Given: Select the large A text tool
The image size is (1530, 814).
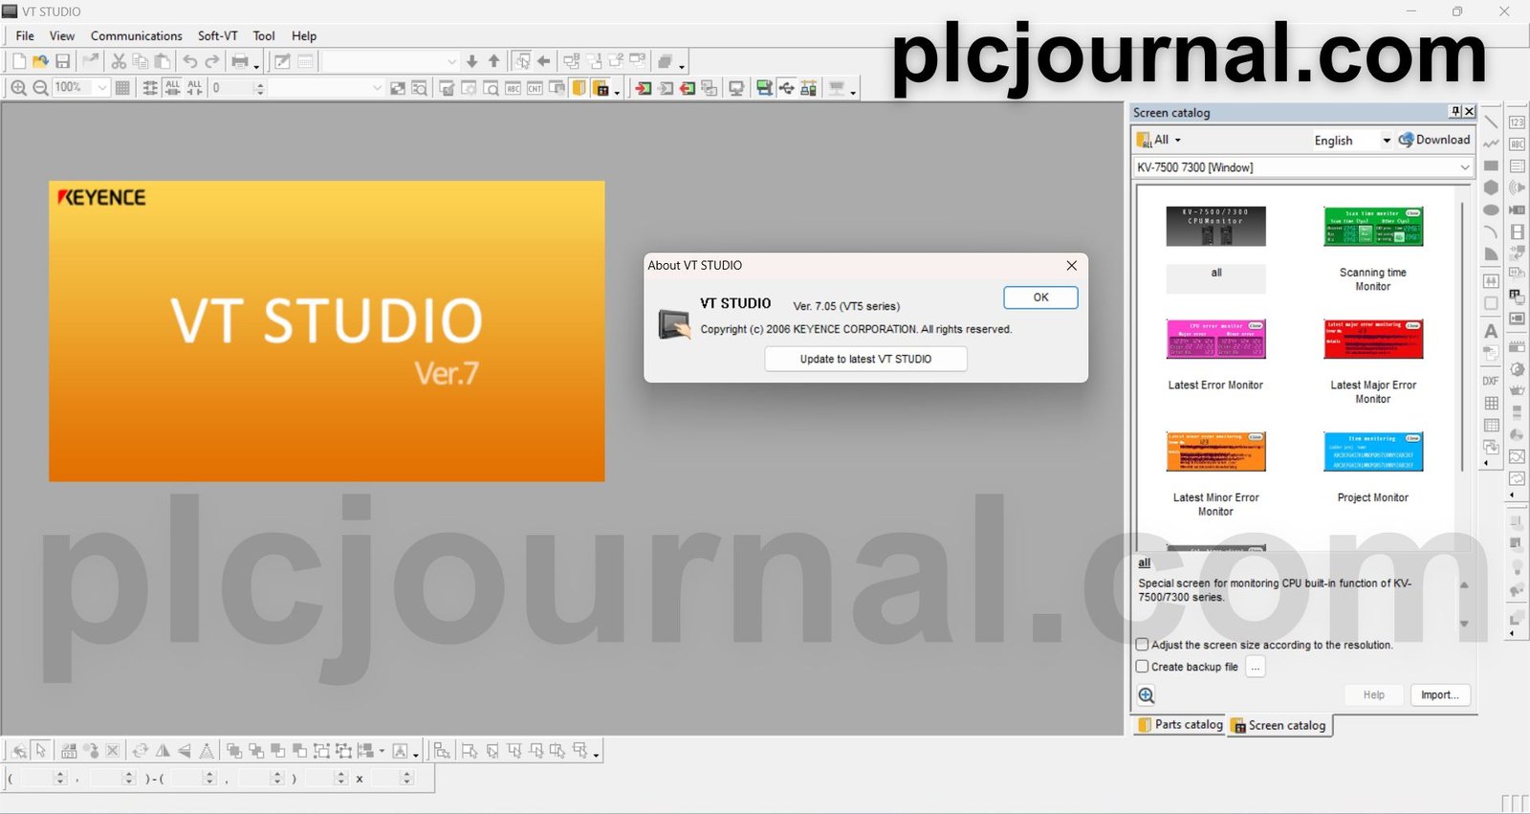Looking at the screenshot, I should (1491, 331).
